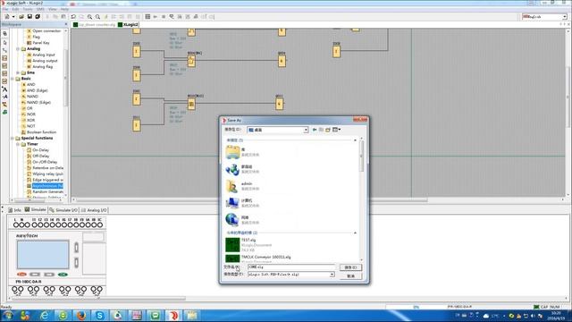Close the Workspace panel

[x=65, y=24]
